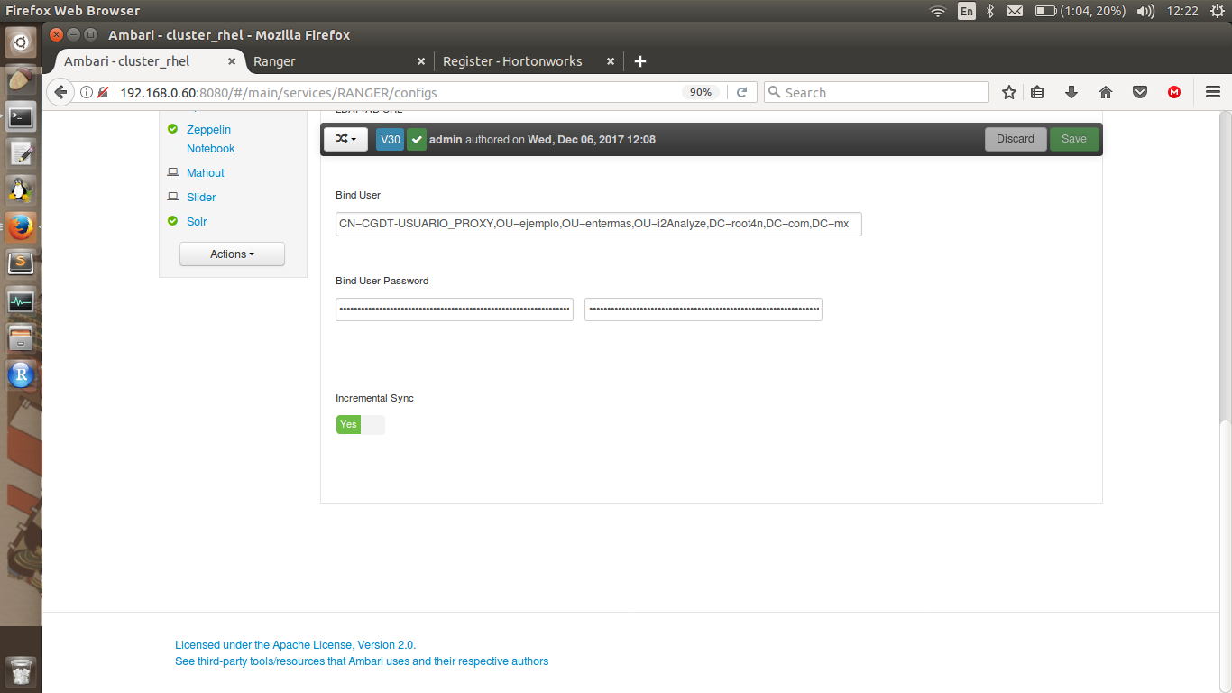Click inside the Bind User input field
This screenshot has height=693, width=1232.
(x=598, y=224)
